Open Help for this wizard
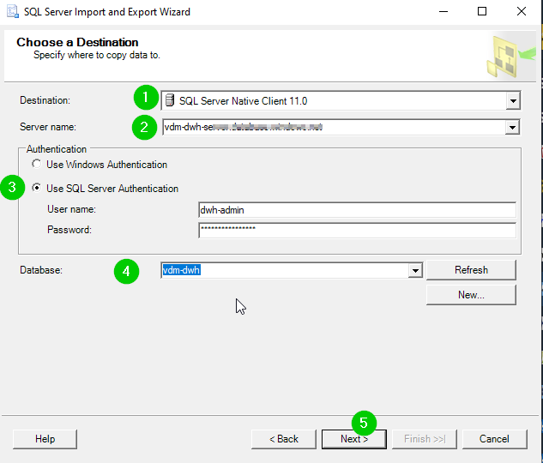Screen dimensions: 543x463 point(45,439)
